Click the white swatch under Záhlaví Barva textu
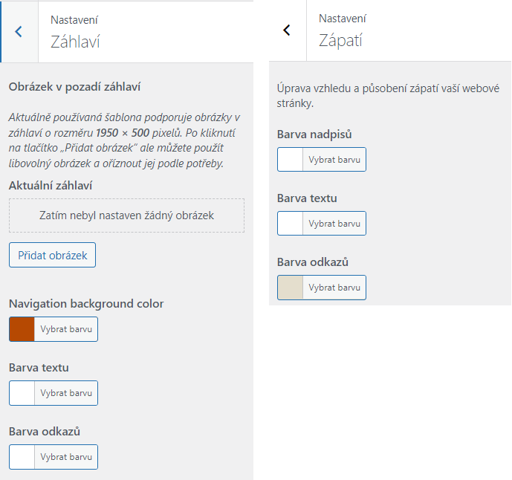Image resolution: width=512 pixels, height=480 pixels. coord(22,393)
